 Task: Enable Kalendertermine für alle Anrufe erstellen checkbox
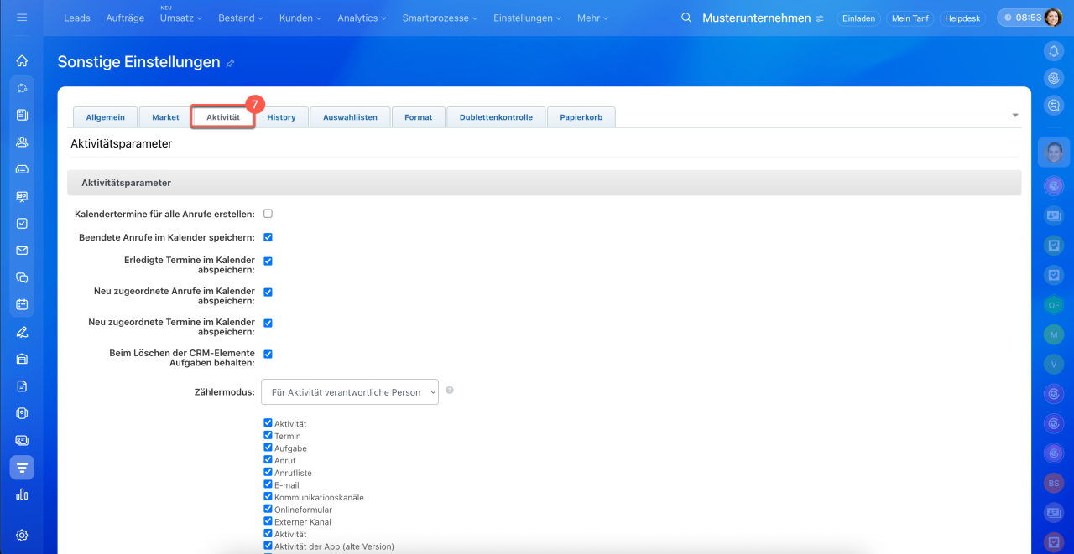tap(268, 214)
